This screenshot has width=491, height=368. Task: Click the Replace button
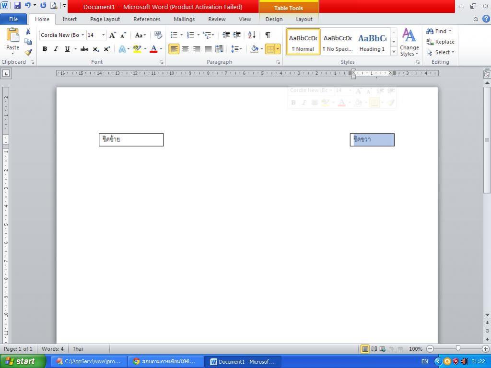(x=440, y=42)
